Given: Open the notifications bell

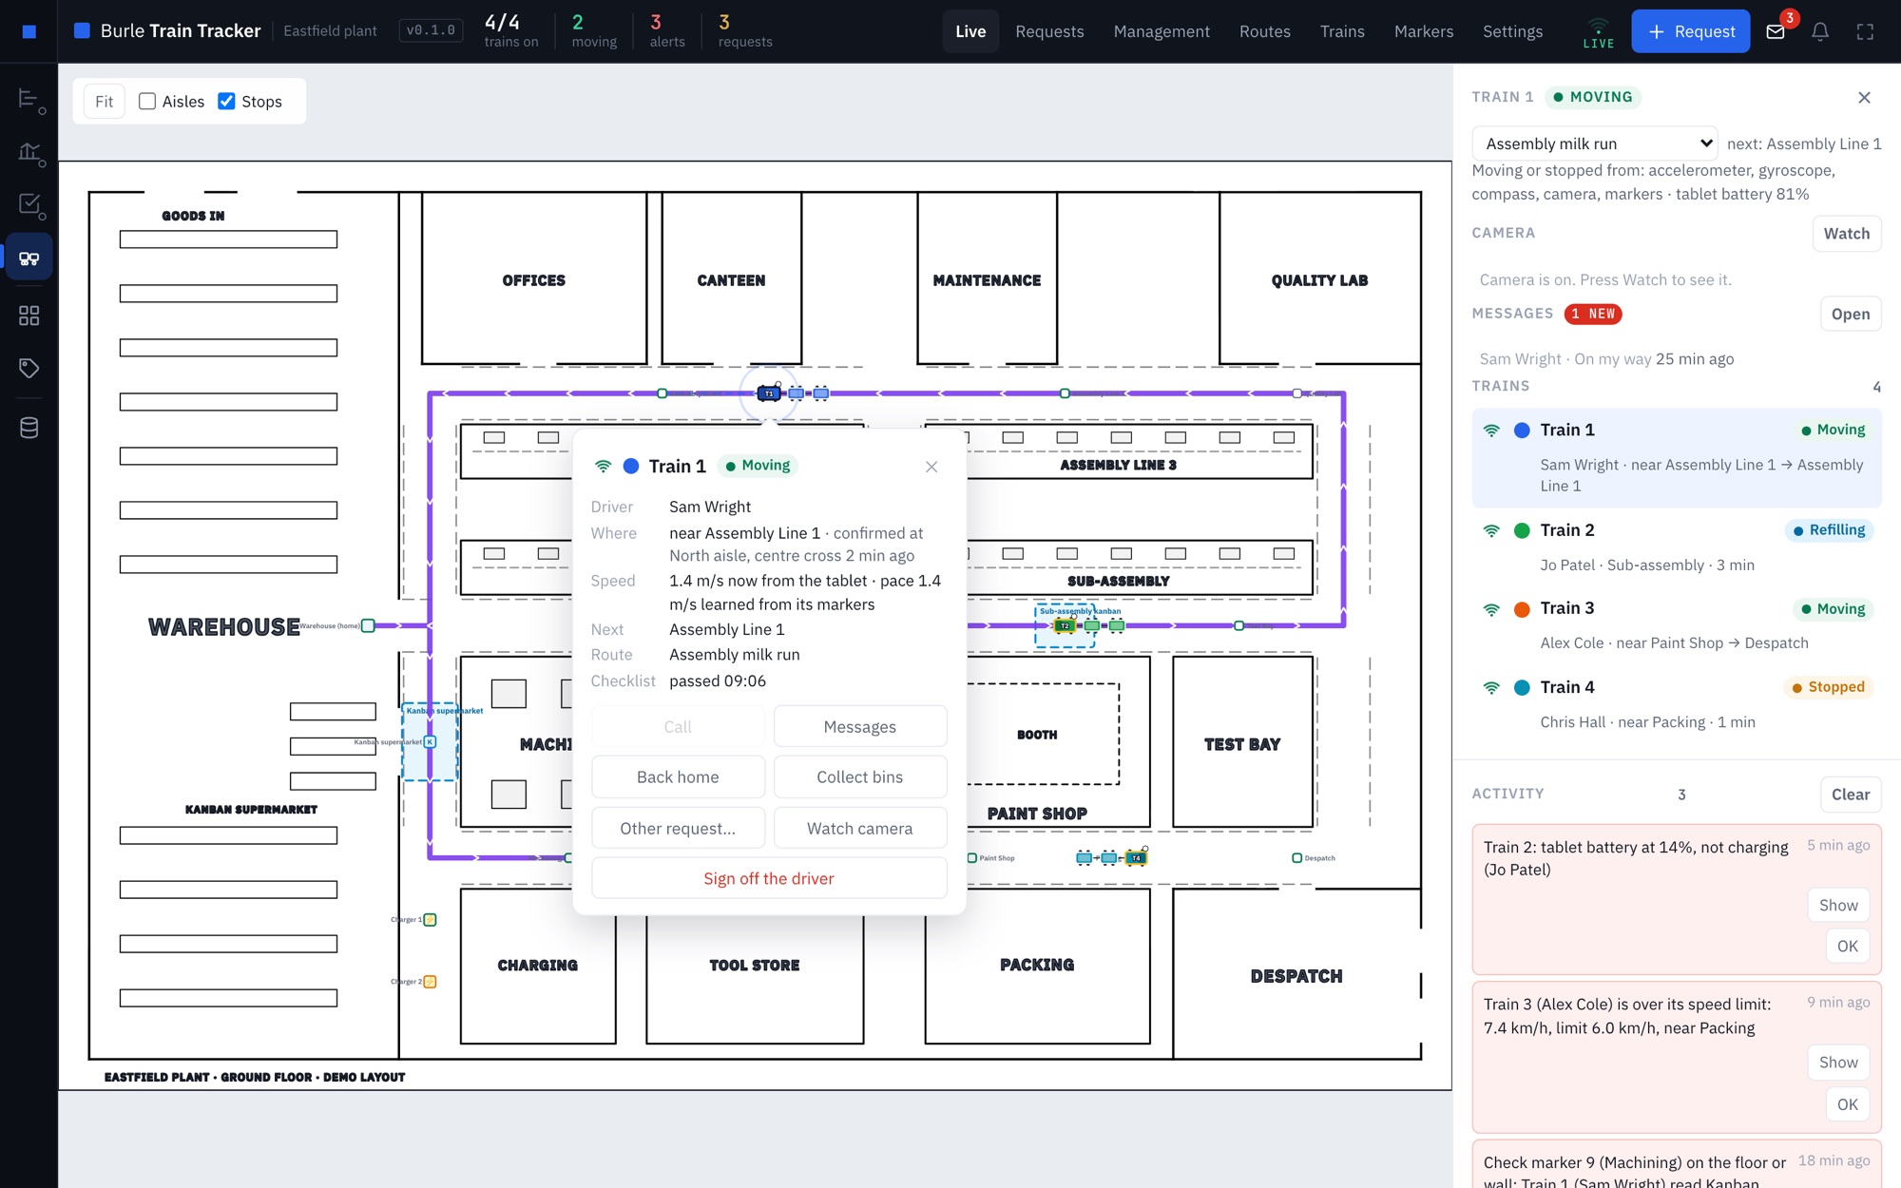Looking at the screenshot, I should tap(1820, 31).
